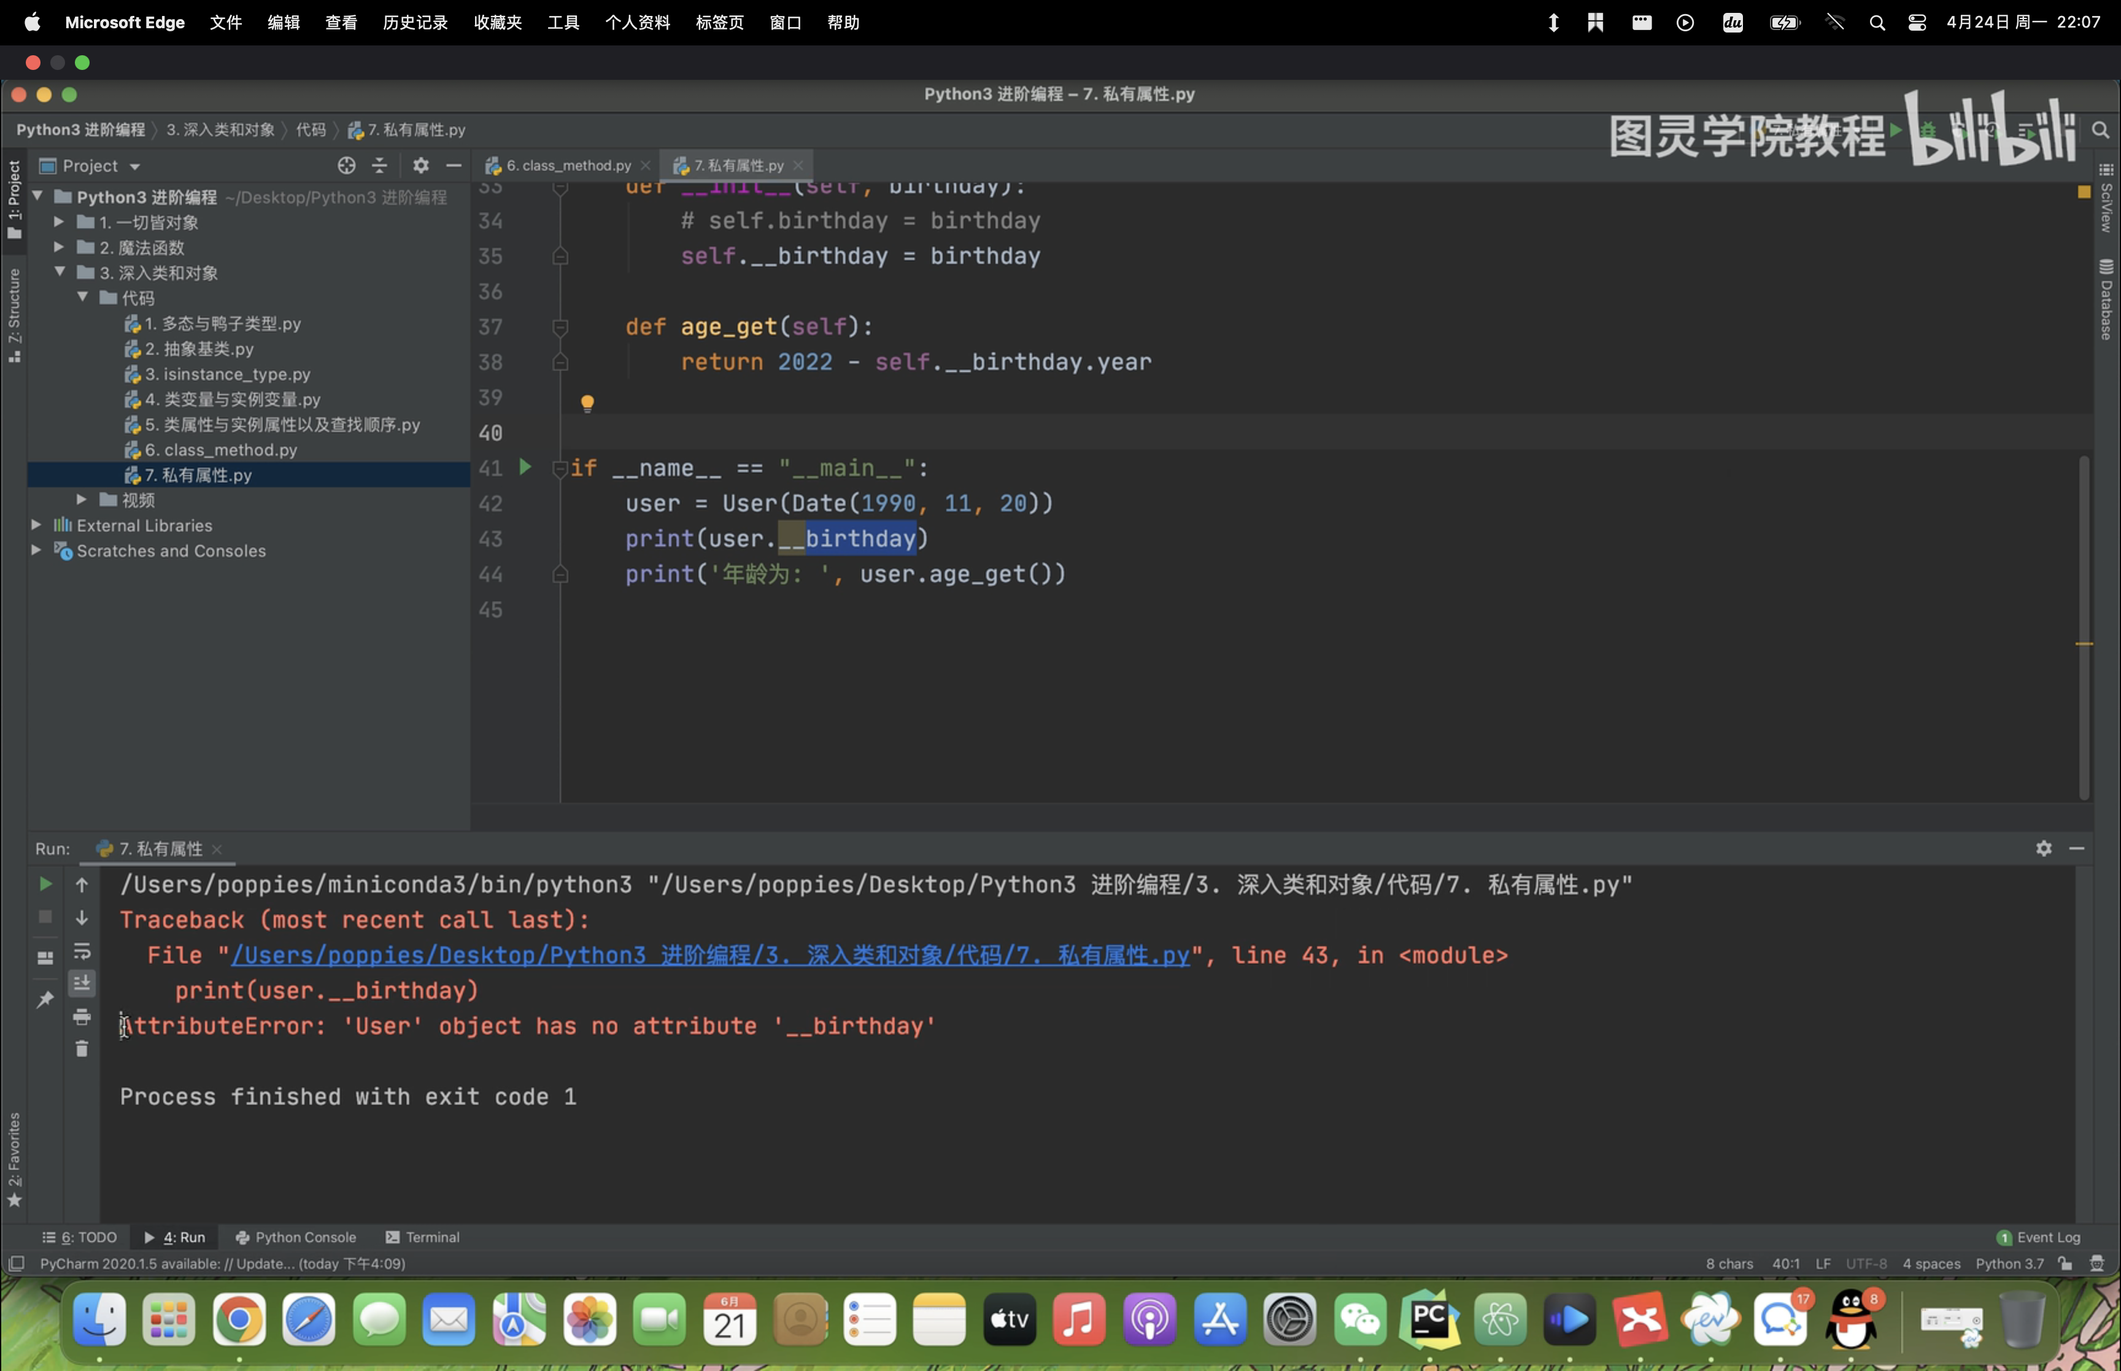This screenshot has width=2121, height=1371.
Task: Hide the Project panel
Action: pyautogui.click(x=454, y=166)
